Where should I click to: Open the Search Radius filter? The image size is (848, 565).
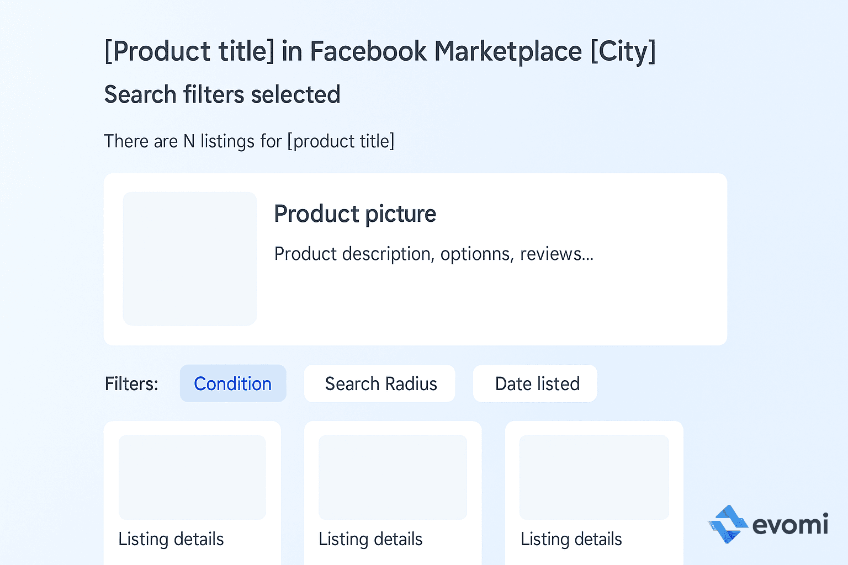pyautogui.click(x=380, y=383)
